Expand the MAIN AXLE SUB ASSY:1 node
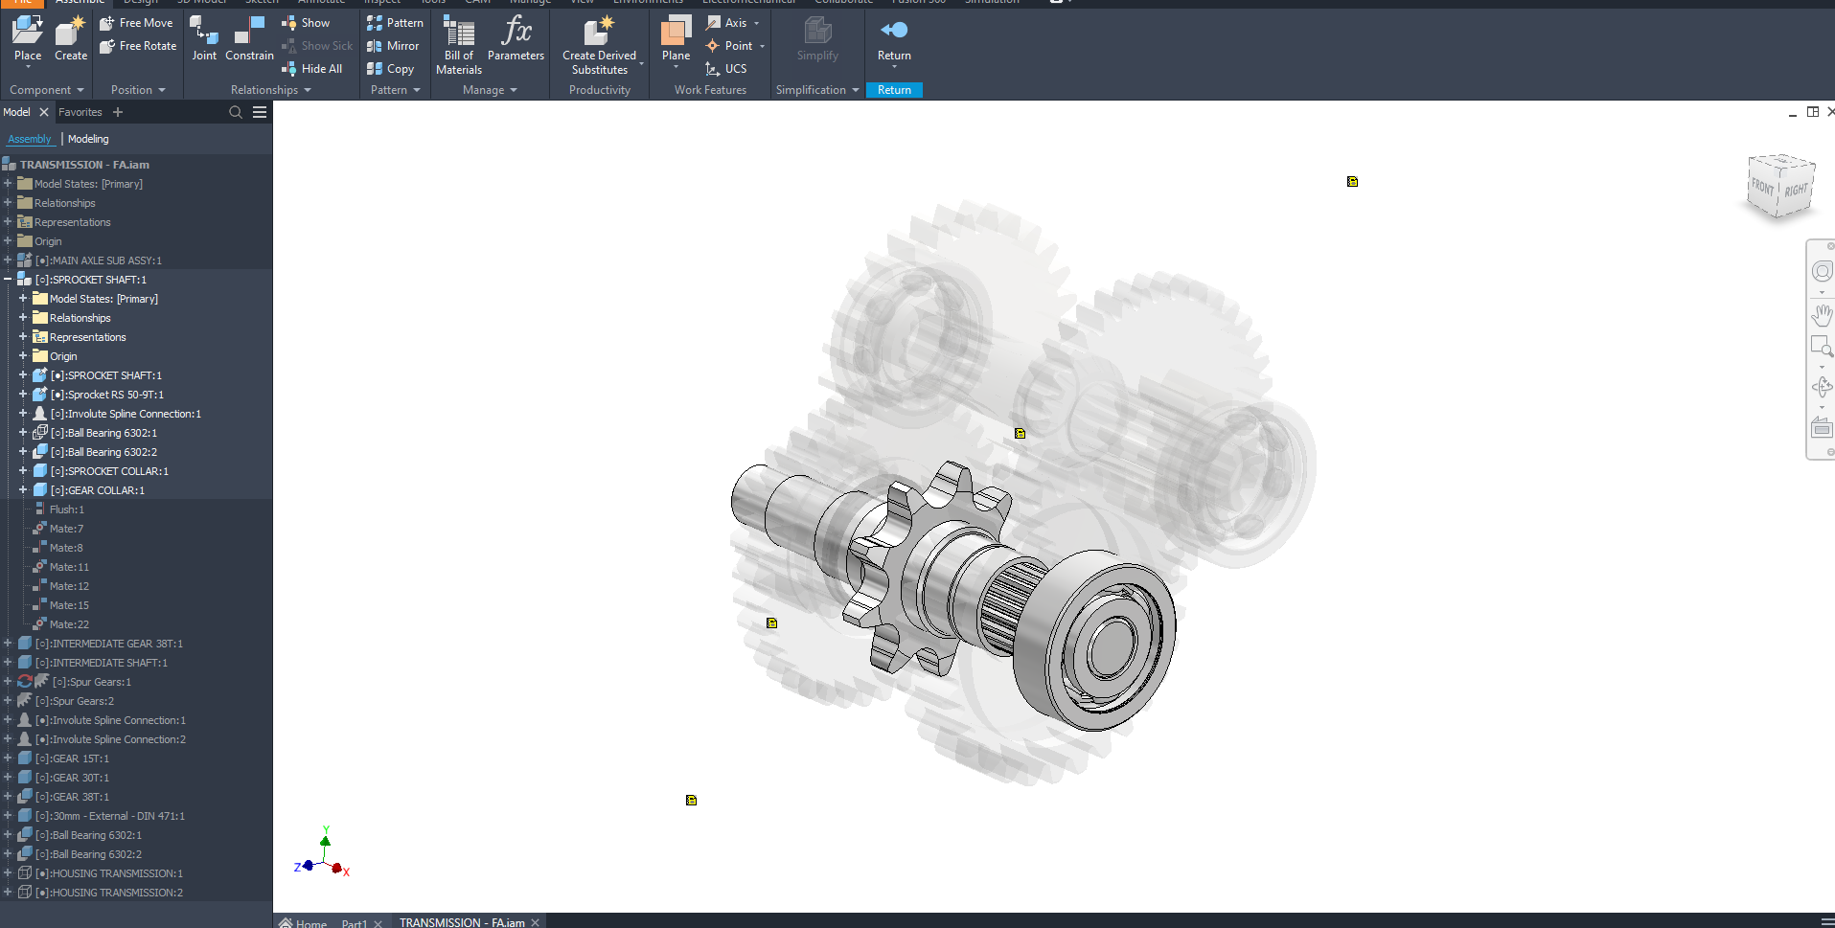Screen dimensions: 1835x928 click(x=8, y=260)
